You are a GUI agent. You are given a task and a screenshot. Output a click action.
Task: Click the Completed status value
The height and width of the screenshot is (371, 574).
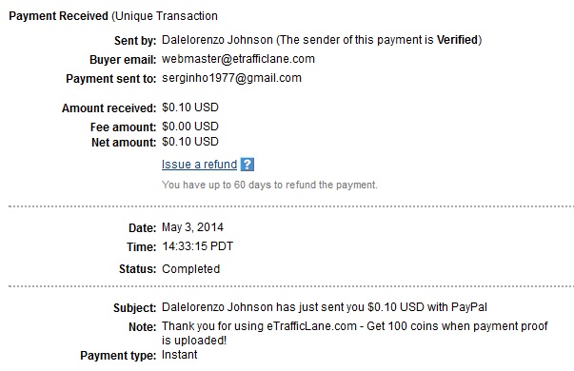[x=190, y=269]
